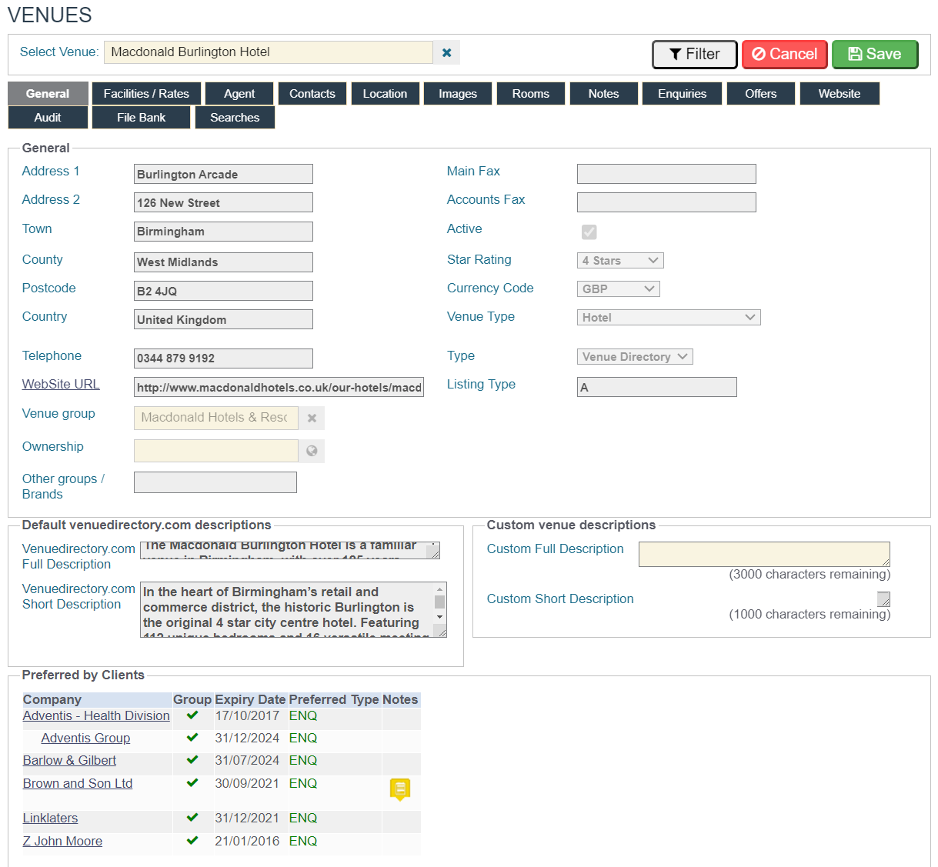Open the Notes tab

click(x=604, y=94)
